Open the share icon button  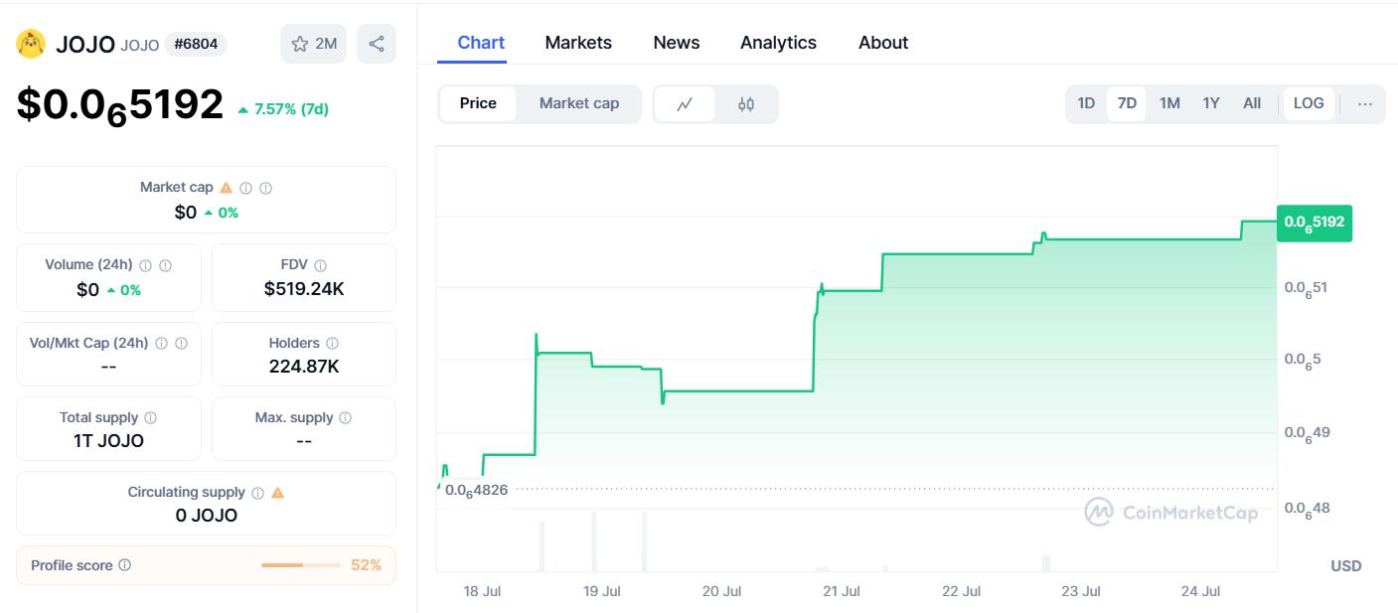pos(377,44)
